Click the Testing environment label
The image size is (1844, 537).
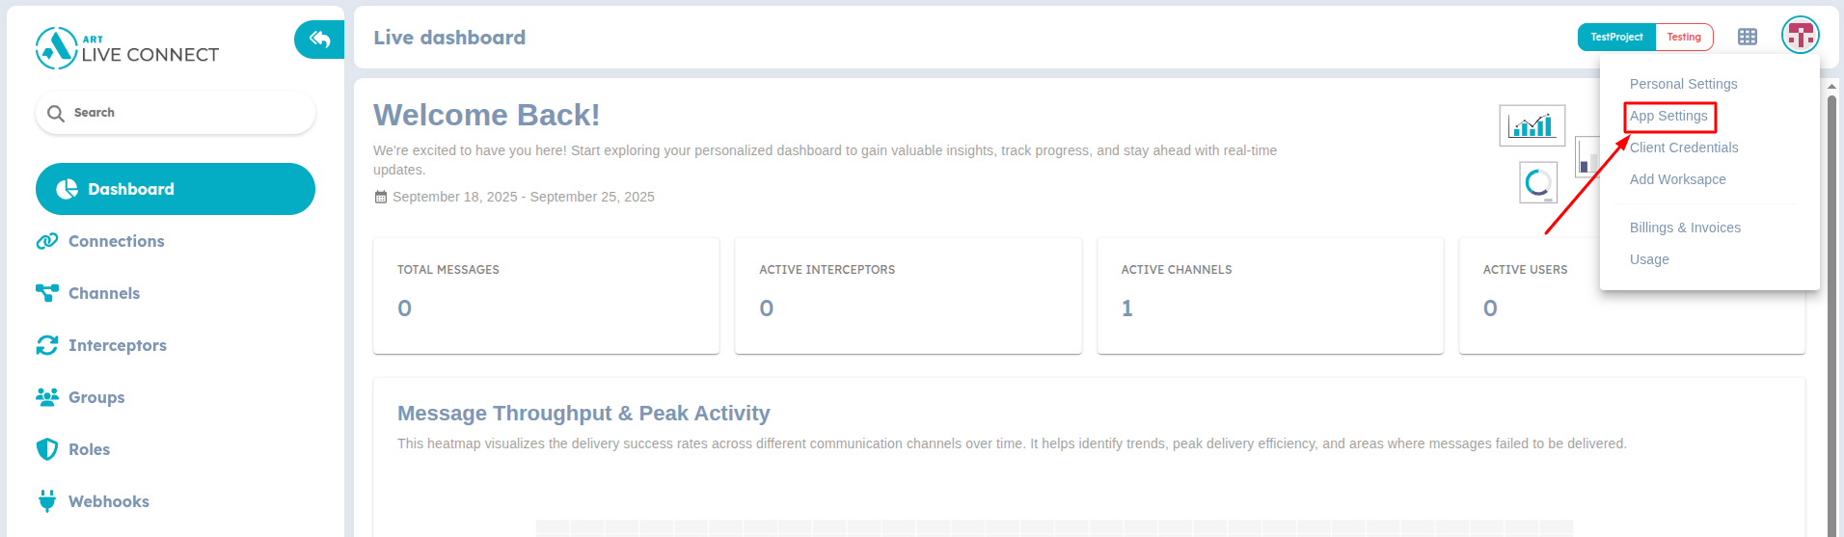click(x=1684, y=37)
